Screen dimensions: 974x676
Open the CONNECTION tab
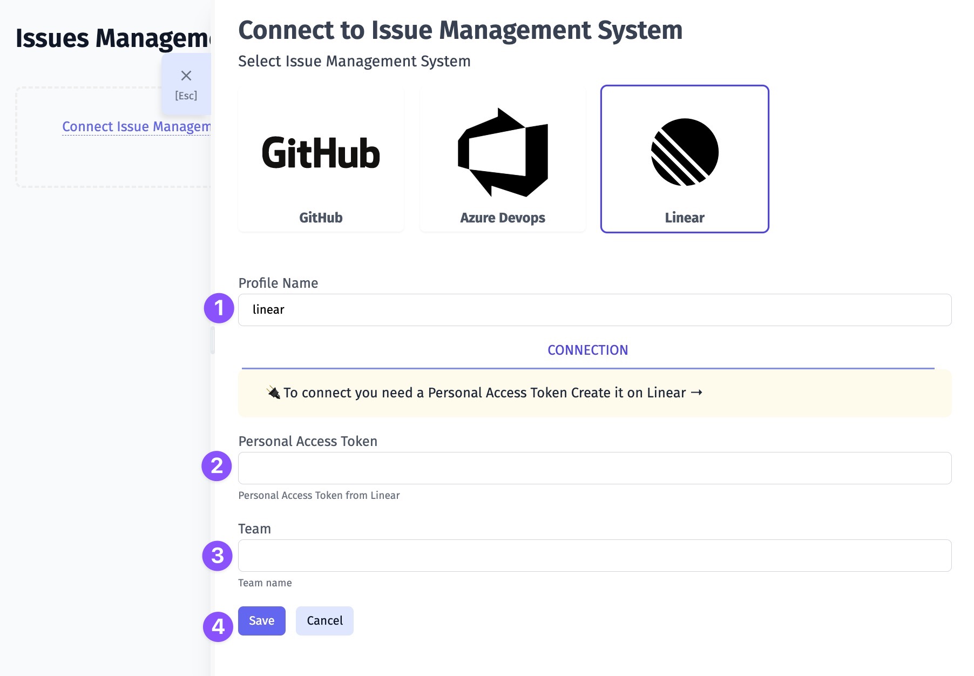(x=587, y=350)
